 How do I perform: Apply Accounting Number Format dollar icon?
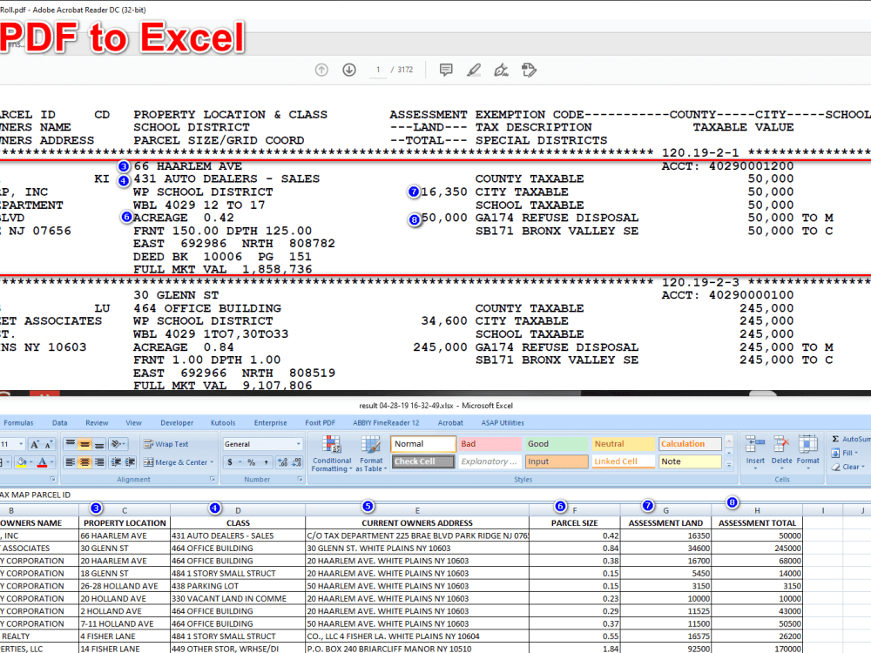coord(229,462)
